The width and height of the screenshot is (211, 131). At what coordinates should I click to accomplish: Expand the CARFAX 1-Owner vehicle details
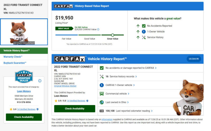(x=120, y=85)
